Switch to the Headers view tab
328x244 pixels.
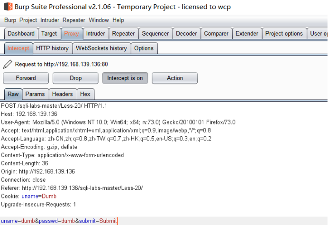[63, 94]
